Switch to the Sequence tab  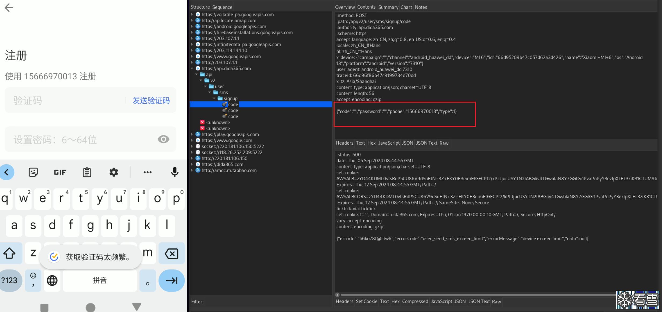point(222,7)
